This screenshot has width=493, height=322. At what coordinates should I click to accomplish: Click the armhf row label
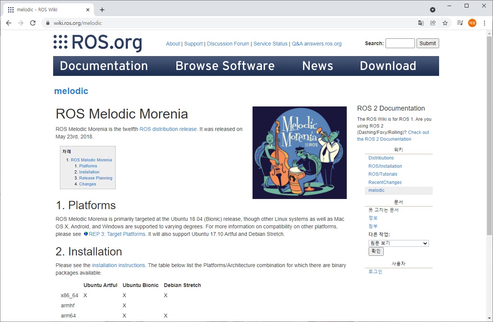(68, 305)
